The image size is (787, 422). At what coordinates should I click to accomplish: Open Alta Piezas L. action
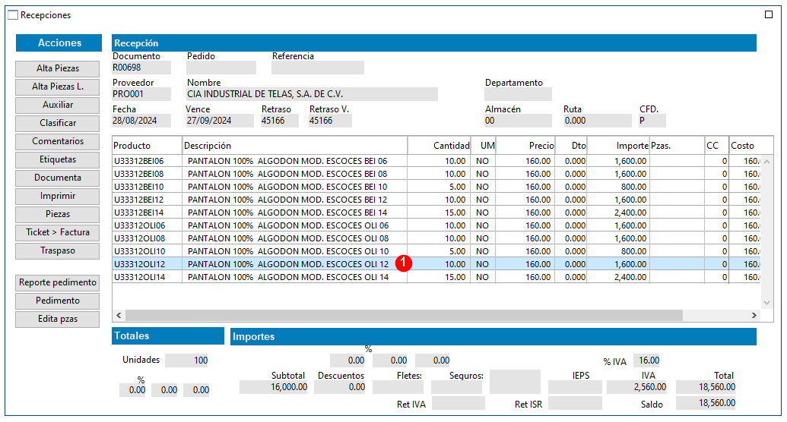tap(58, 87)
